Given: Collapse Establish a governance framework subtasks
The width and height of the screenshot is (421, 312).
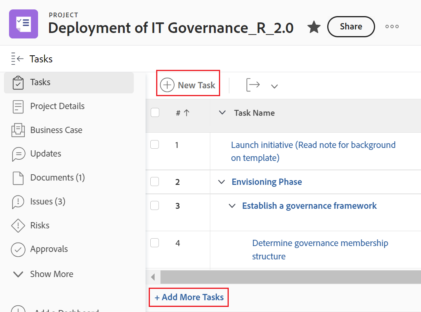Looking at the screenshot, I should (232, 206).
